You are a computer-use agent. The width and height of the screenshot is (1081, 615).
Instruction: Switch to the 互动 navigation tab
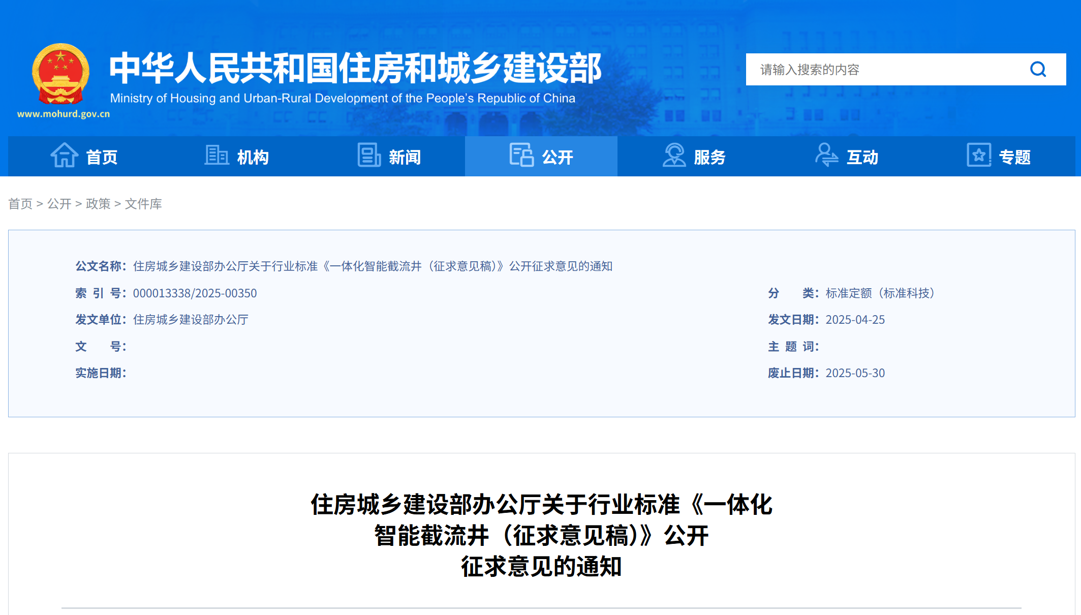point(846,156)
